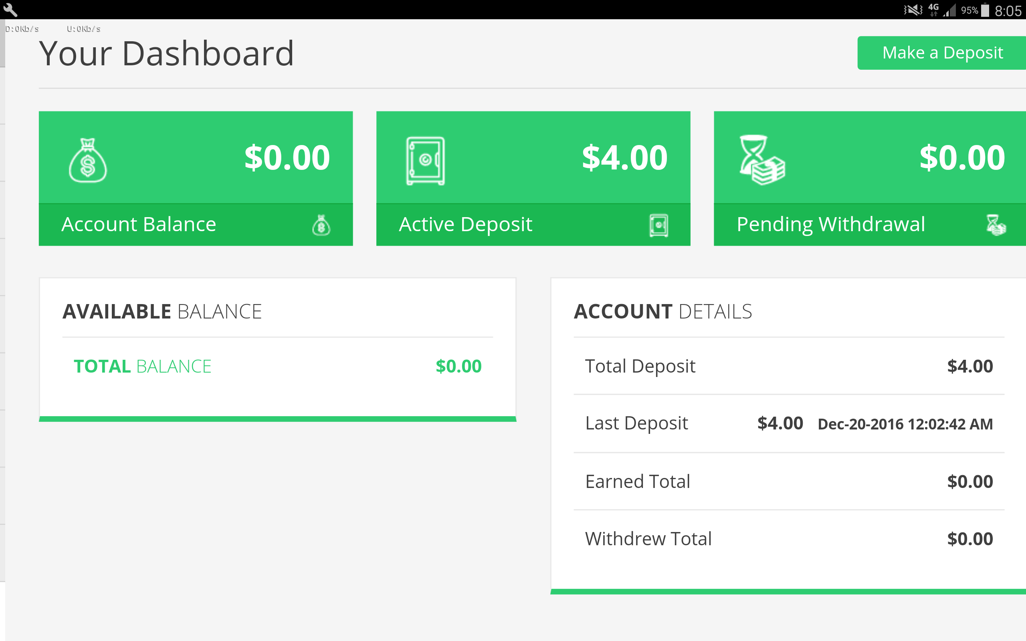Click the large safe icon
Viewport: 1026px width, 641px height.
coord(425,160)
